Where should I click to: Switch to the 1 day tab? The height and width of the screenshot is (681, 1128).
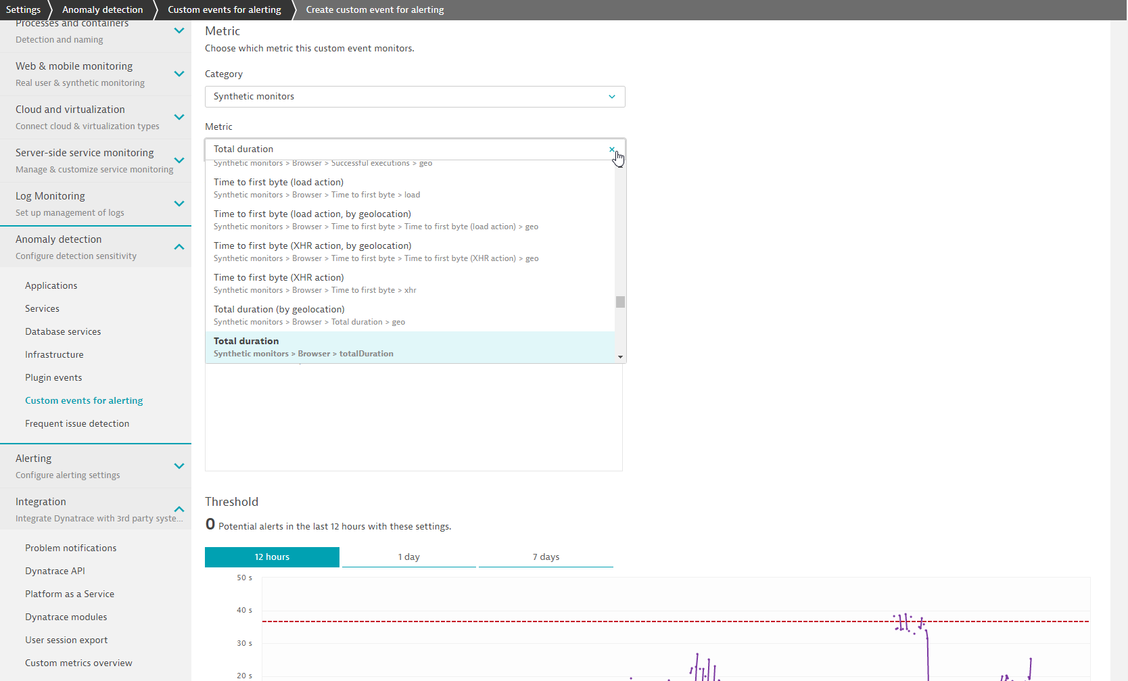tap(408, 557)
